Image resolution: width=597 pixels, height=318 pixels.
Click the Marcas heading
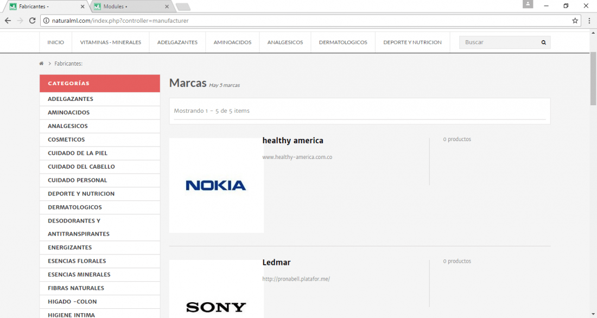[x=188, y=82]
